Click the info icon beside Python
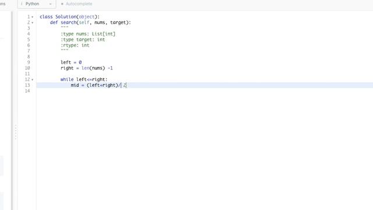373x210 pixels. [x=22, y=4]
